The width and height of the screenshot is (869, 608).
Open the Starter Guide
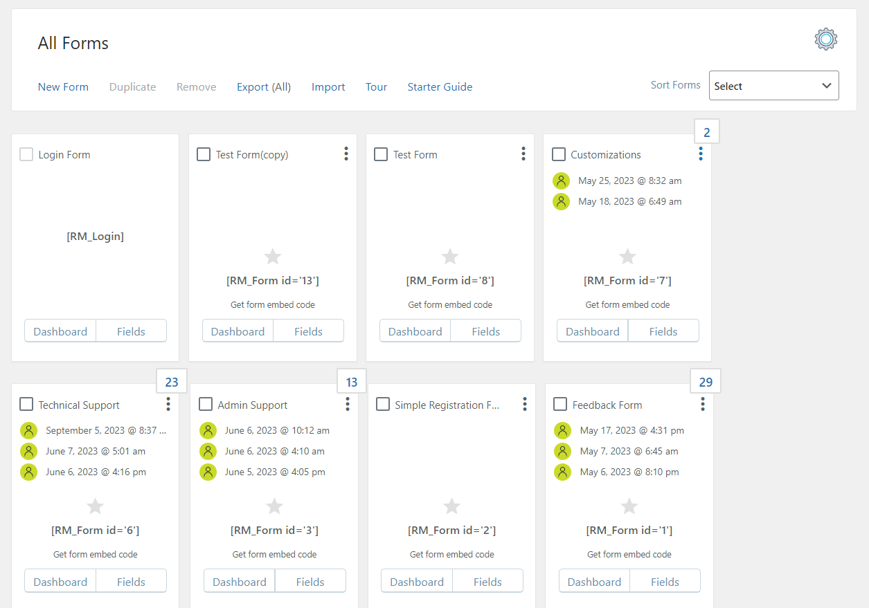(x=440, y=86)
